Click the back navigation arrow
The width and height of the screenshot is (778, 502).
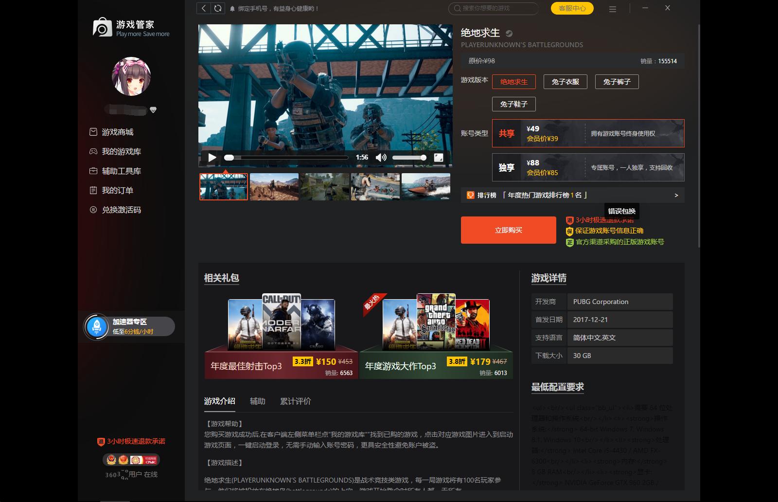pos(203,8)
